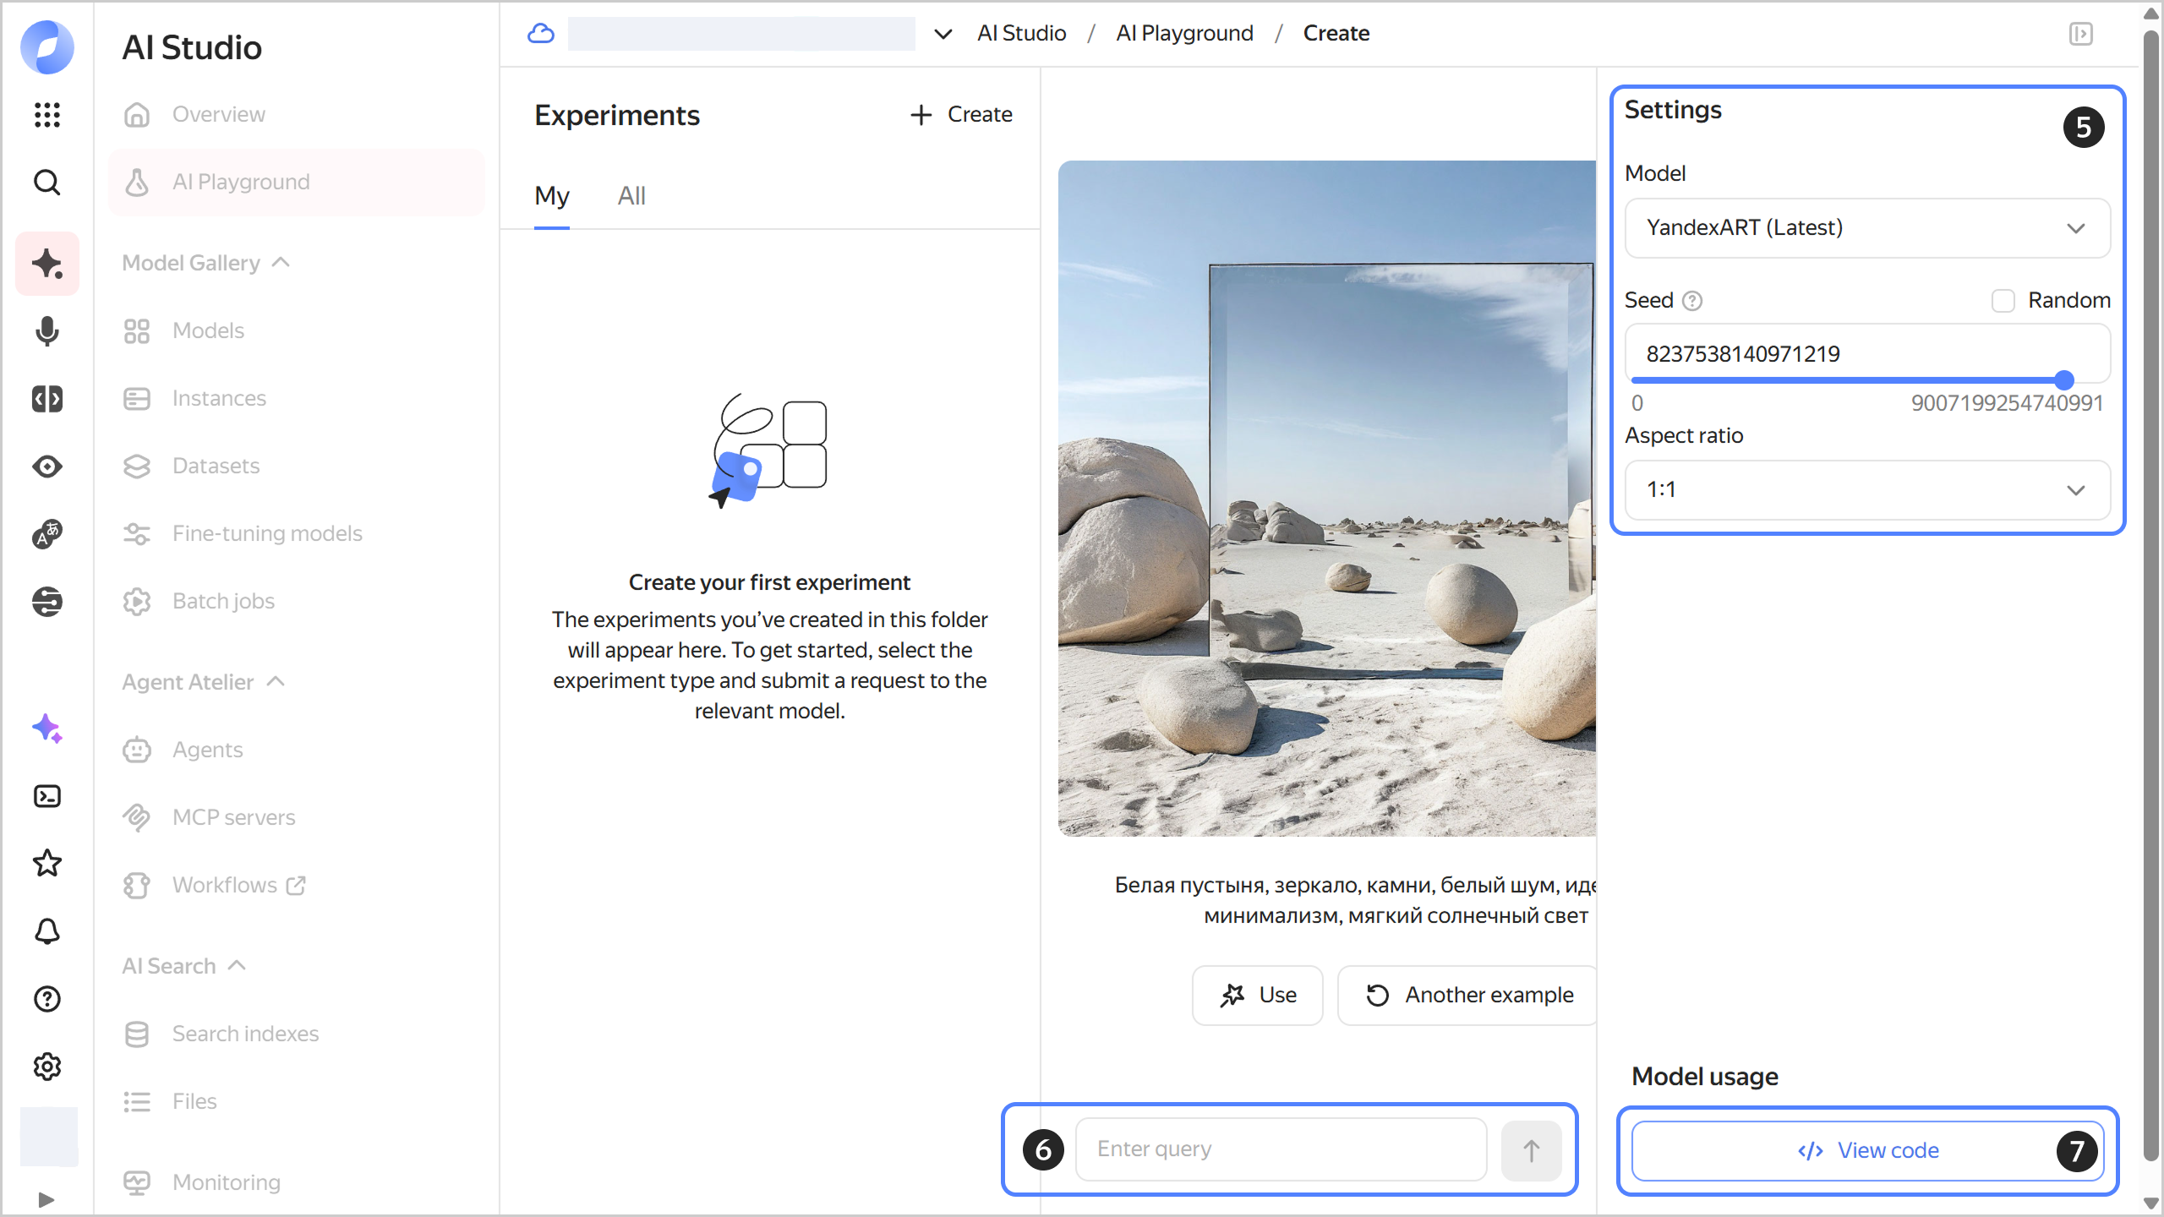Open the YandexART model dropdown
2164x1217 pixels.
pyautogui.click(x=1866, y=228)
